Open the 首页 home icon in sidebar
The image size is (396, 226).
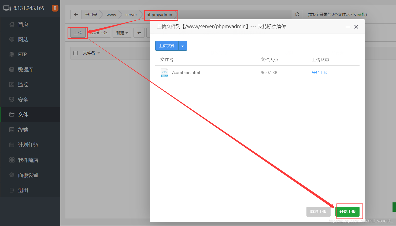pyautogui.click(x=12, y=24)
